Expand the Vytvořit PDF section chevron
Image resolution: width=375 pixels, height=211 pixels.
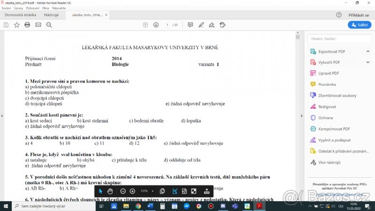point(368,62)
